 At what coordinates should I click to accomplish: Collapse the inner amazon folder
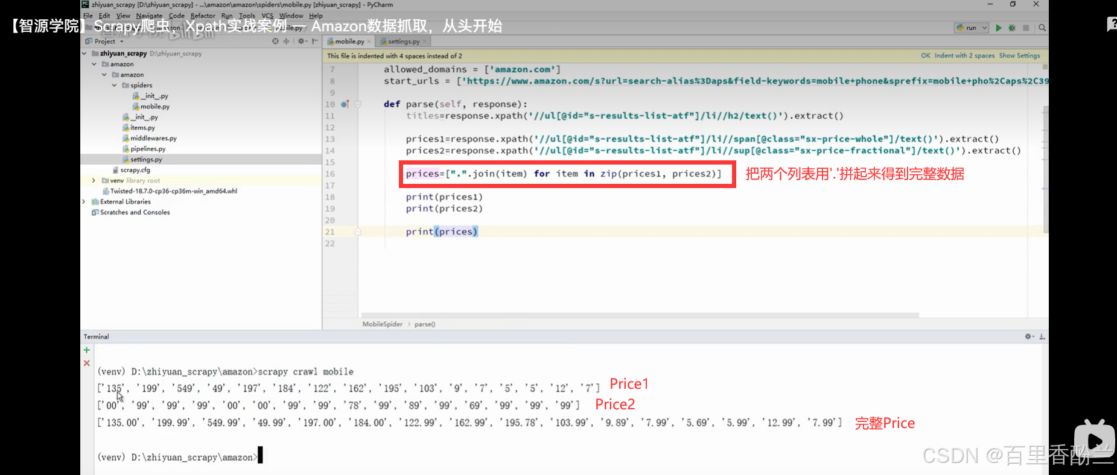(104, 75)
